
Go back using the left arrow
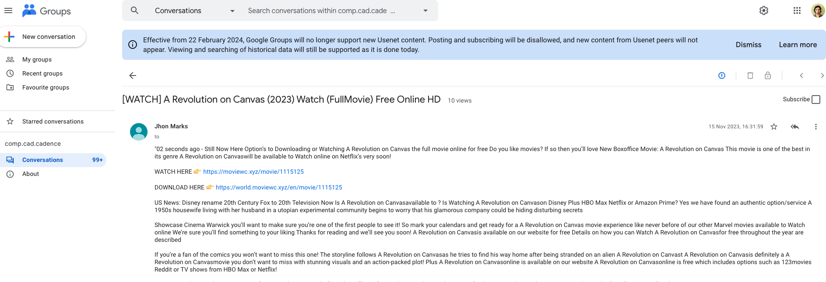click(x=133, y=76)
